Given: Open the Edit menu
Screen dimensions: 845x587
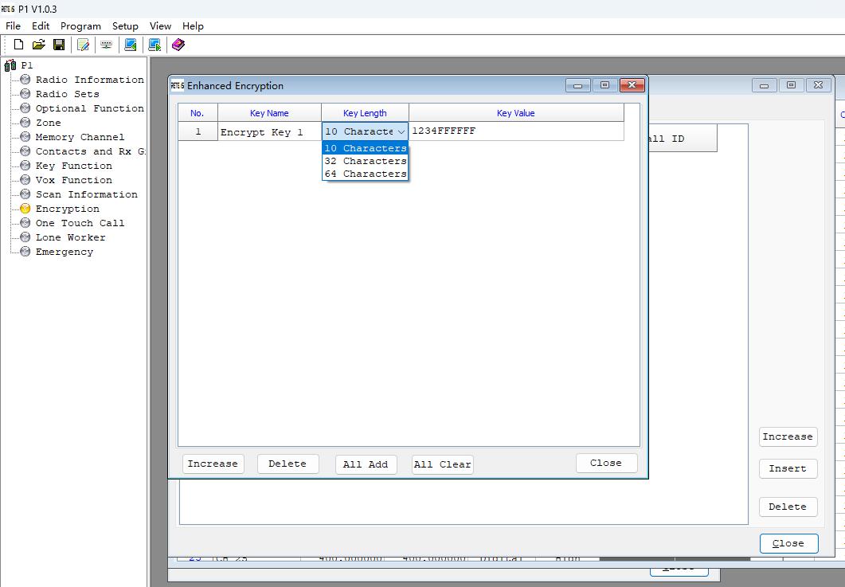Looking at the screenshot, I should pos(41,25).
